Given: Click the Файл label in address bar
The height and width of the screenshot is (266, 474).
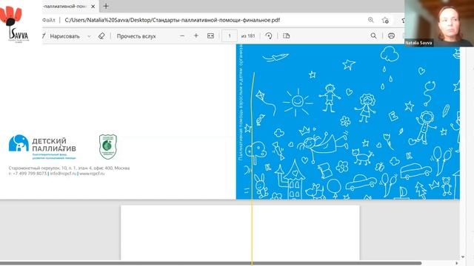Looking at the screenshot, I should tap(49, 20).
